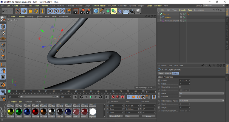Viewport: 229px width, 122px height.
Task: Go to start of animation
Action: (x=75, y=97)
